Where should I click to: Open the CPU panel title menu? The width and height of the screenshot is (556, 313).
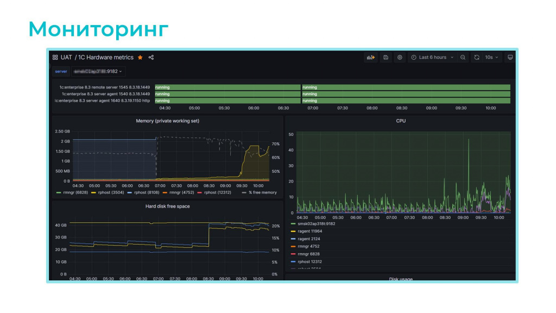coord(401,121)
